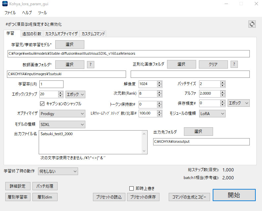This screenshot has width=262, height=211.
Task: Enable the 即時上書き checkbox
Action: [132, 188]
